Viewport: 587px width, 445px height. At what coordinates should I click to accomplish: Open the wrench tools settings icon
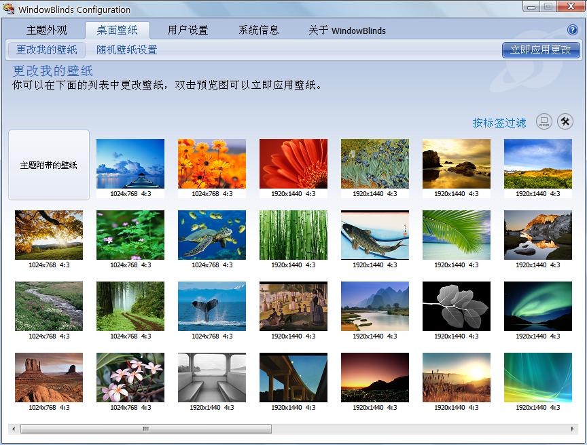(x=565, y=122)
